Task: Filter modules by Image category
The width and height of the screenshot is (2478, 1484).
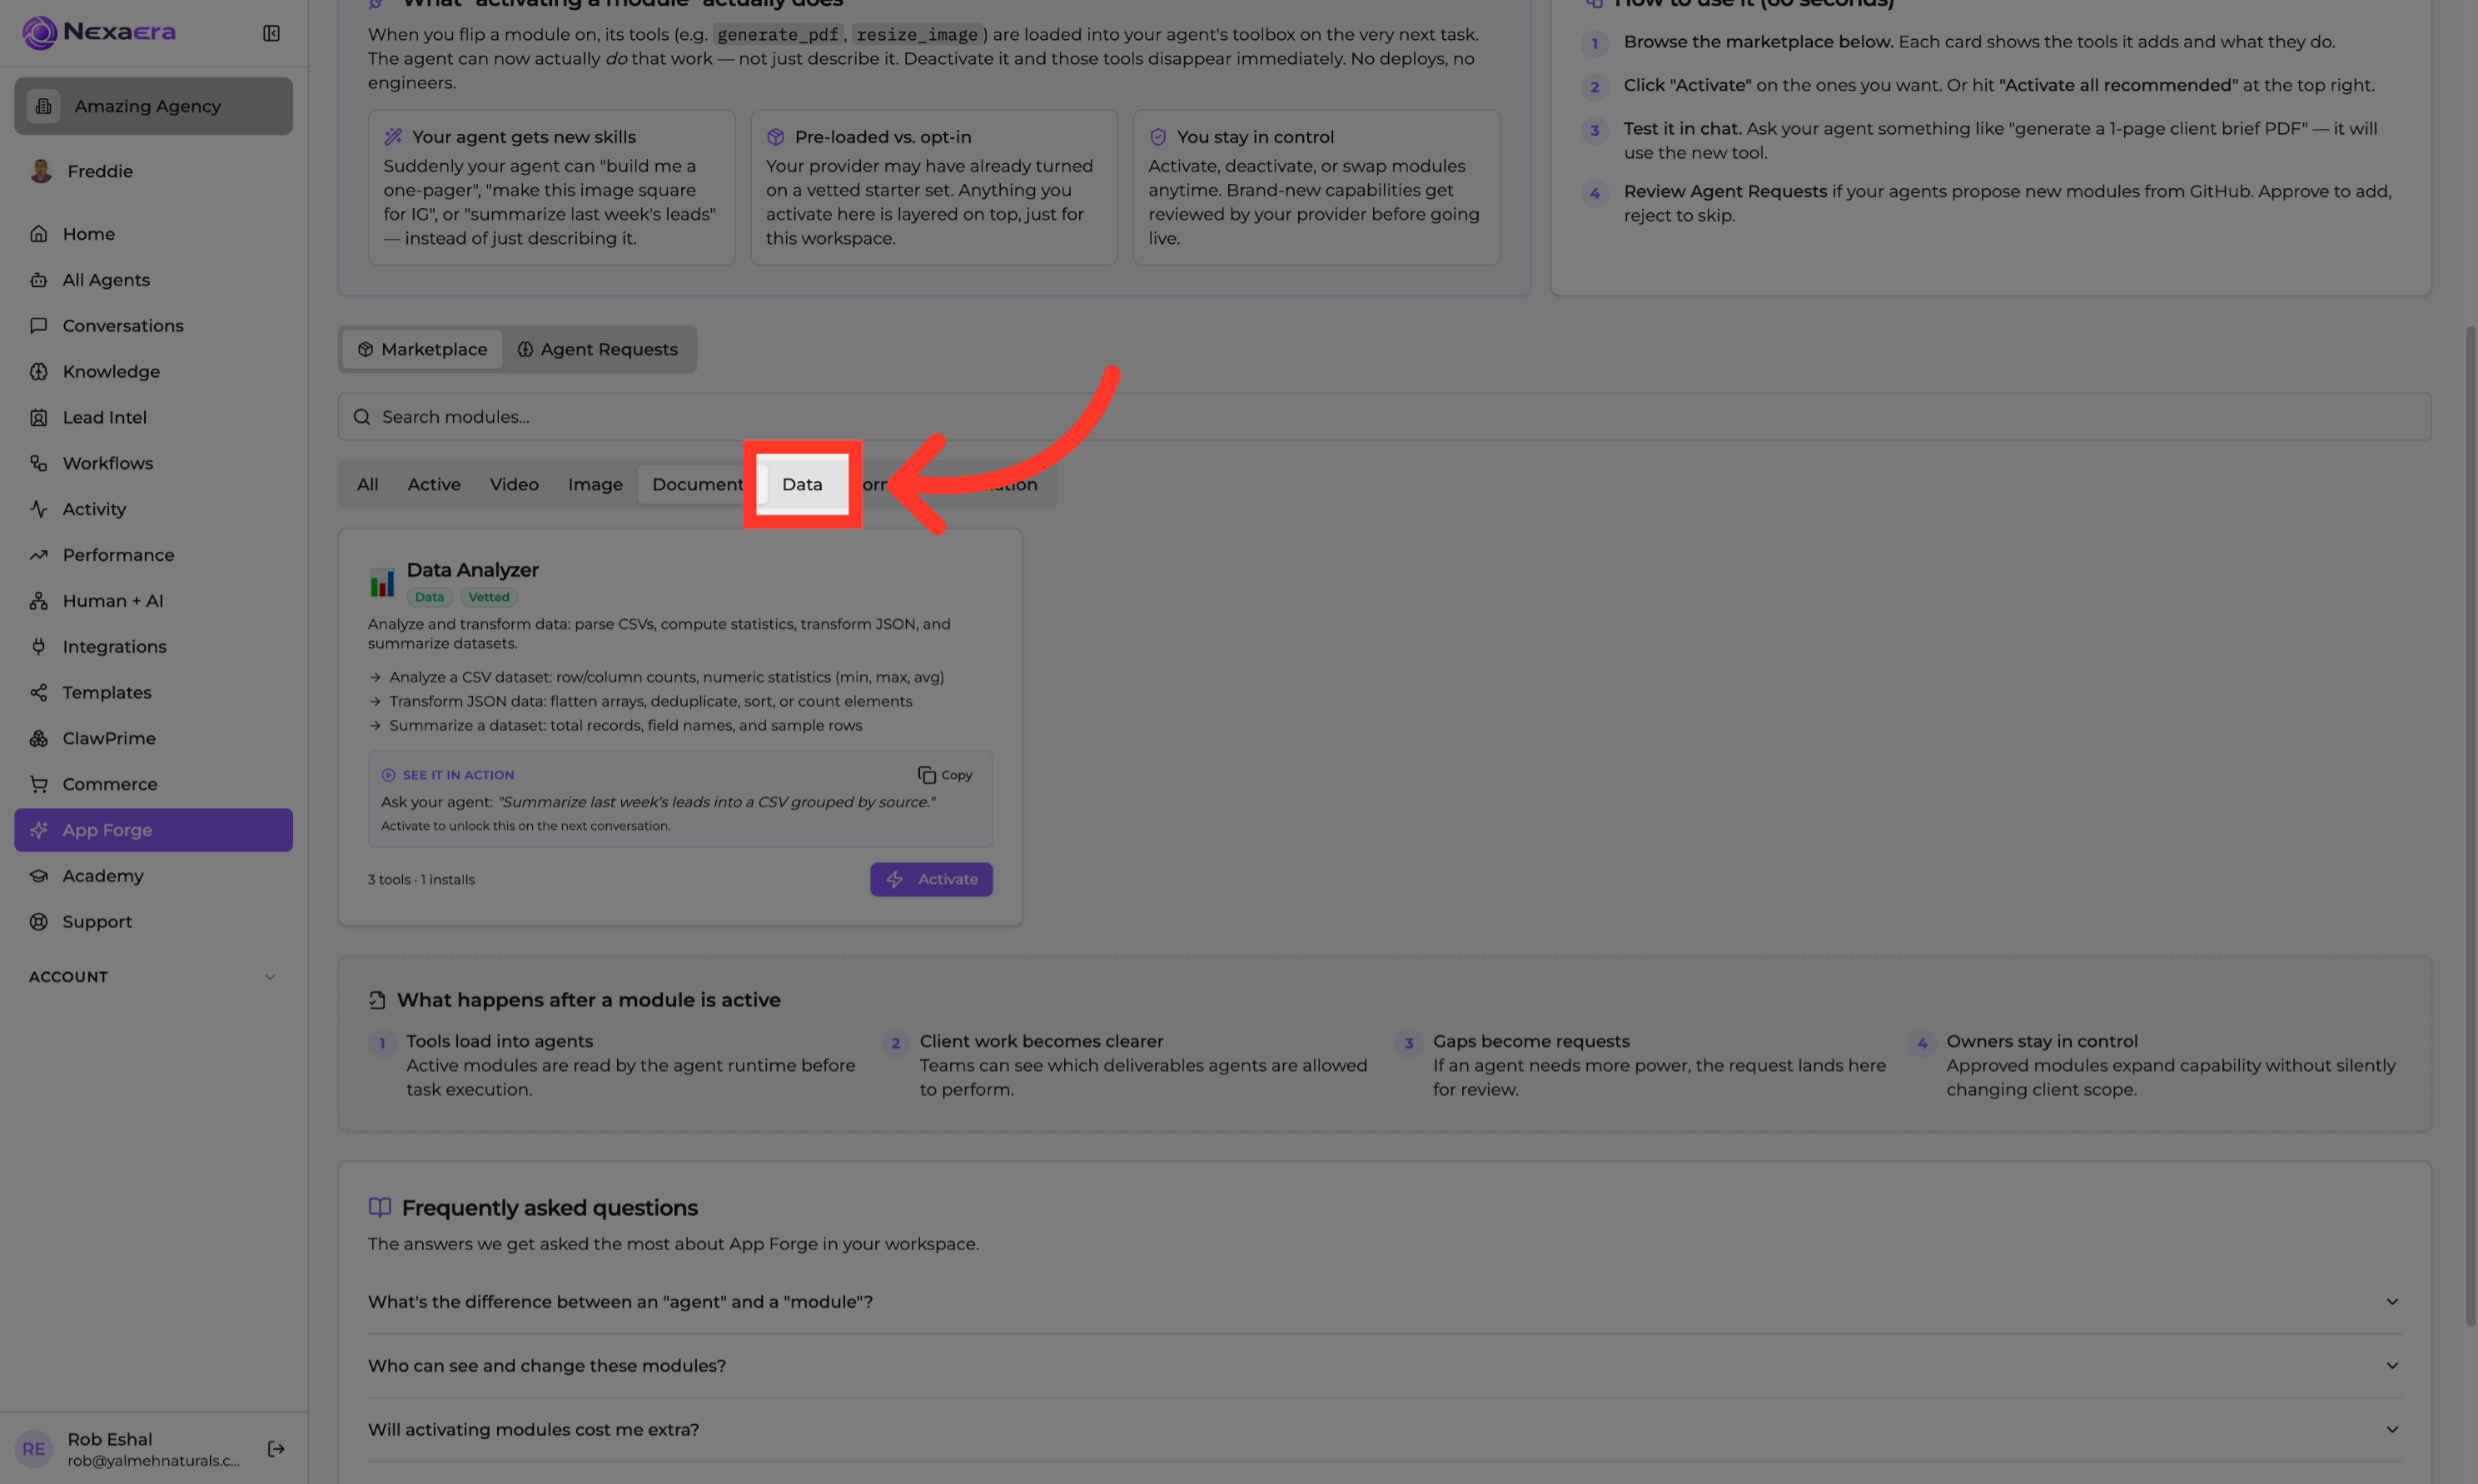Action: pos(595,485)
